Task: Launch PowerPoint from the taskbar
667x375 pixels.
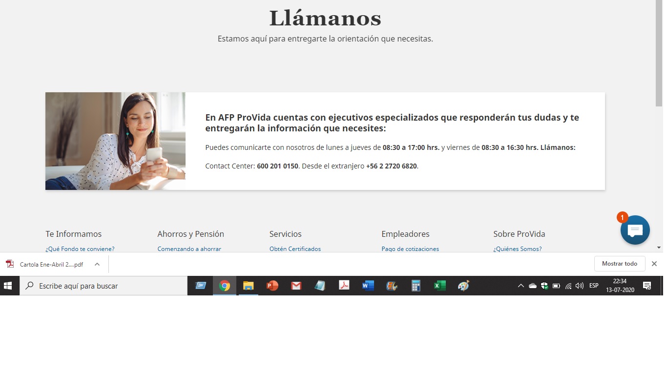Action: tap(272, 286)
